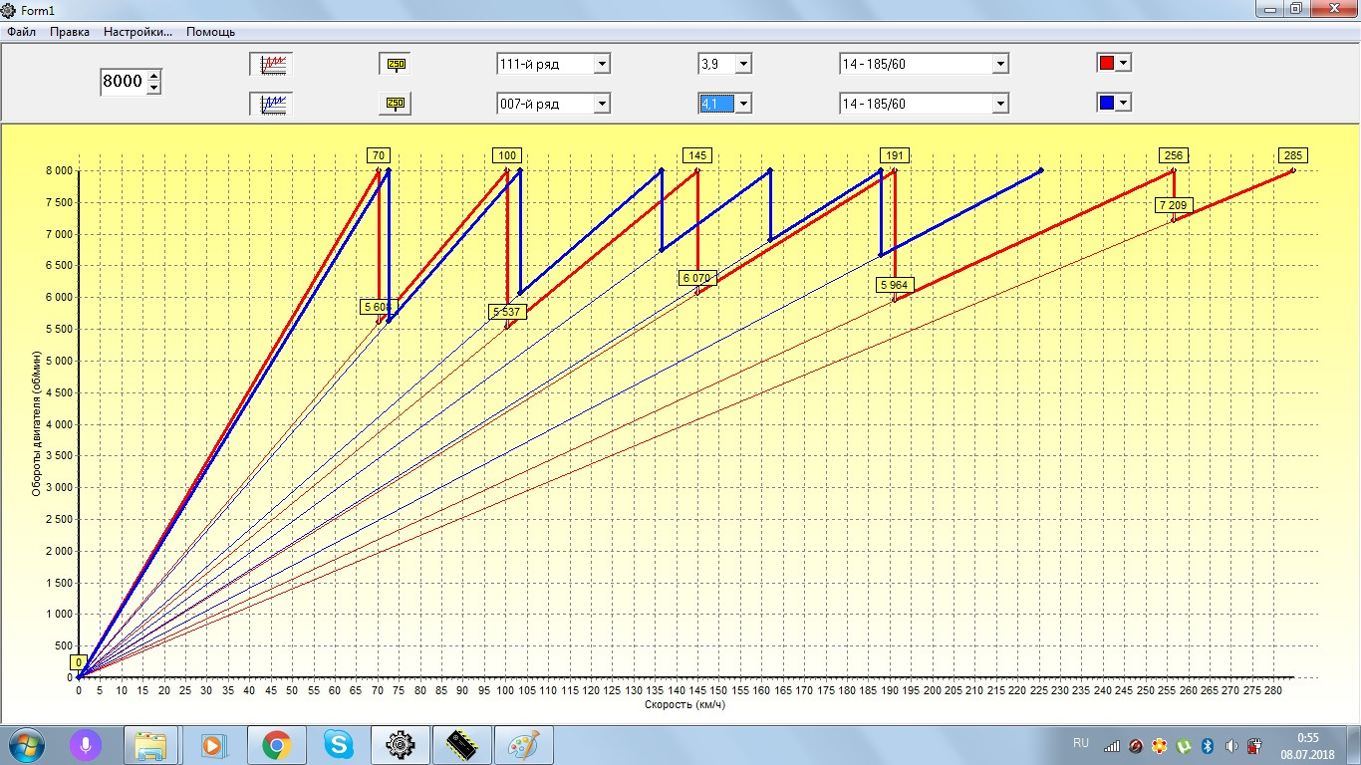Click the Обороты двигателя axis title
This screenshot has height=765, width=1361.
[x=37, y=423]
